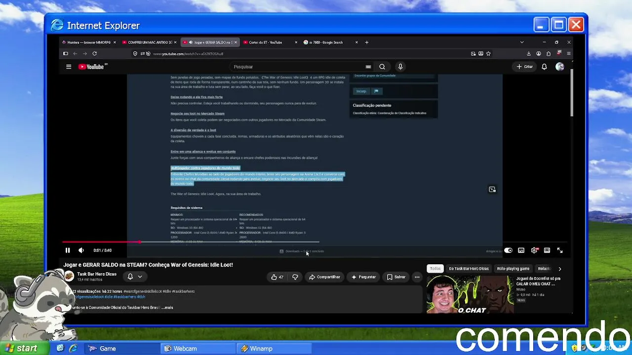Start voice search with the microphone
Viewport: 632px width, 355px height.
pyautogui.click(x=400, y=67)
